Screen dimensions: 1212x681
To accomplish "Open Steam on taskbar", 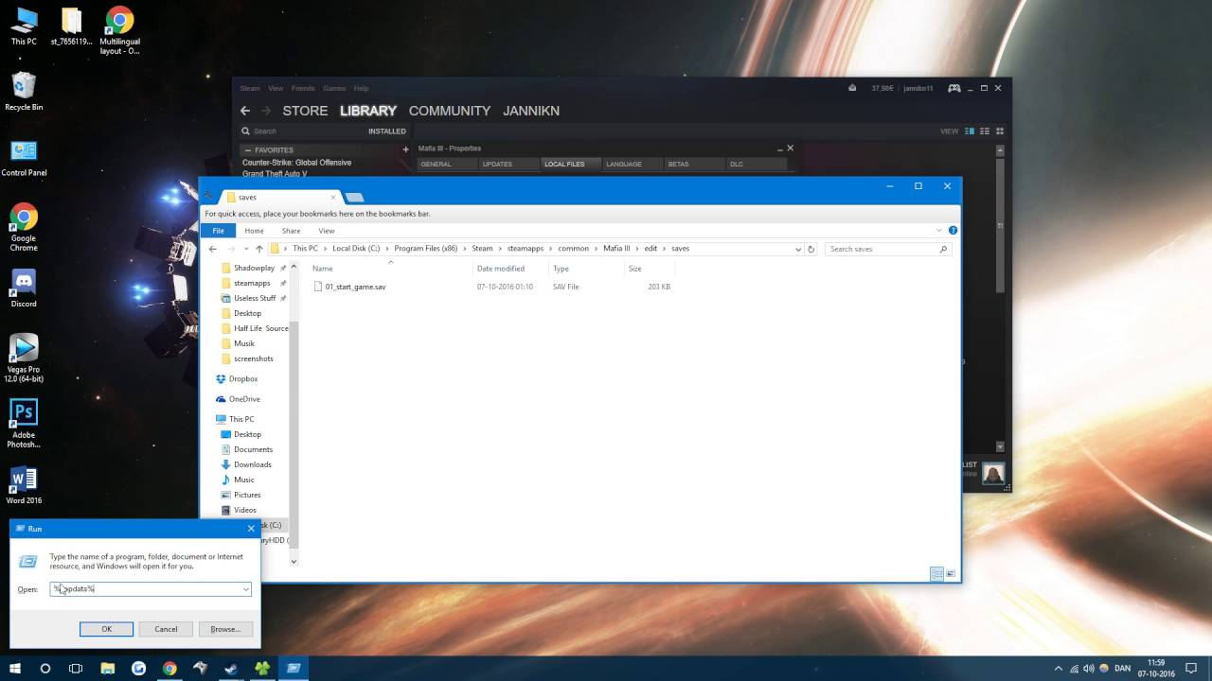I will [x=231, y=668].
